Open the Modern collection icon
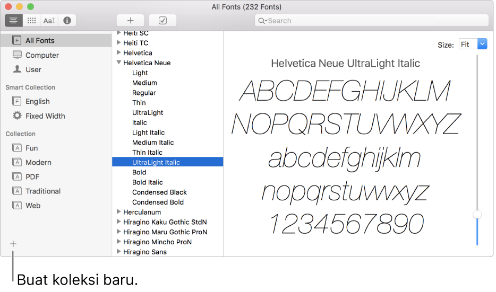This screenshot has width=496, height=292. (17, 162)
